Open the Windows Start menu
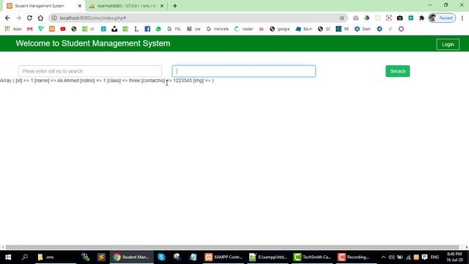This screenshot has width=469, height=264. tap(8, 257)
